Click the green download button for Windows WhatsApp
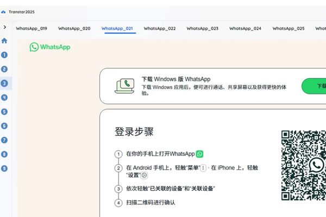The height and width of the screenshot is (217, 326). 314,86
